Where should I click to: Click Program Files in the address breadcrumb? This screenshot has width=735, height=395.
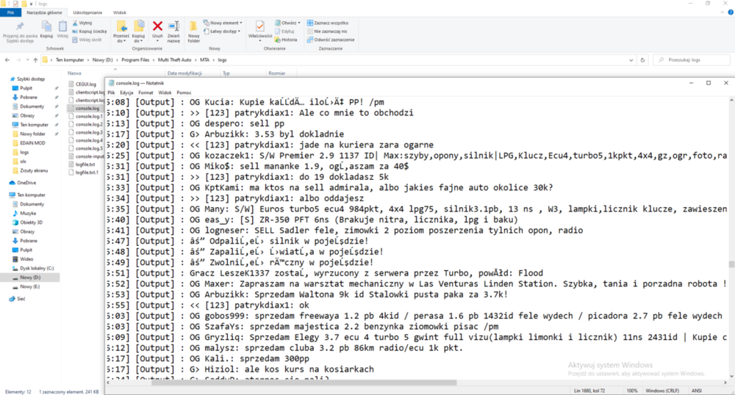[135, 60]
